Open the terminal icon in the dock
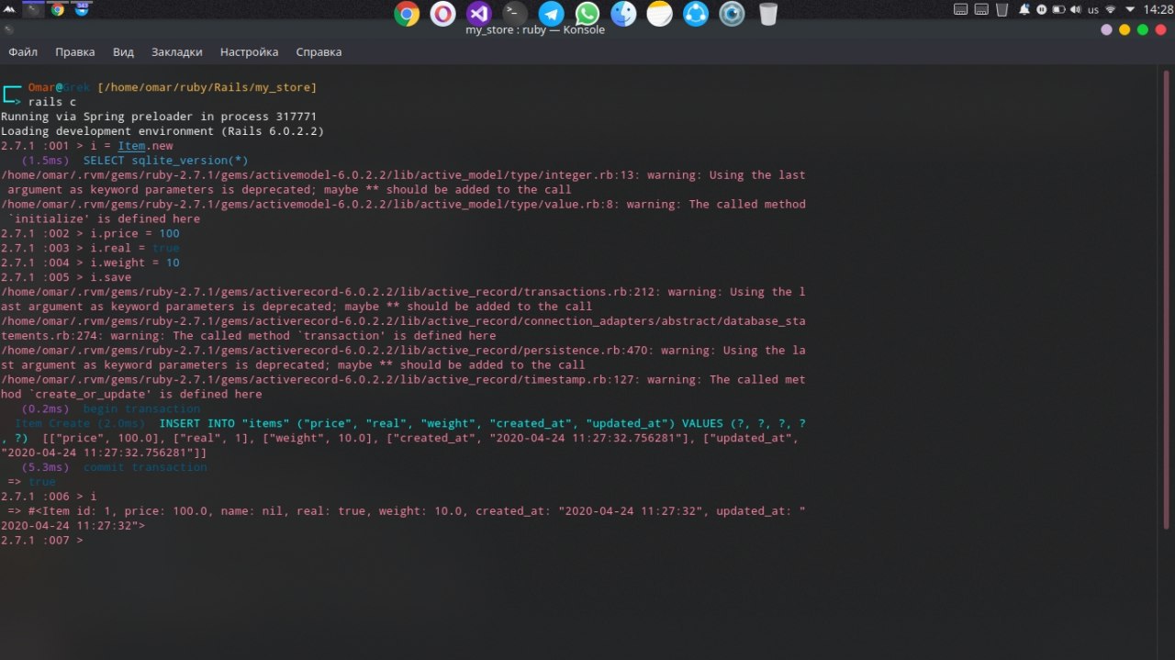1175x660 pixels. coord(515,13)
